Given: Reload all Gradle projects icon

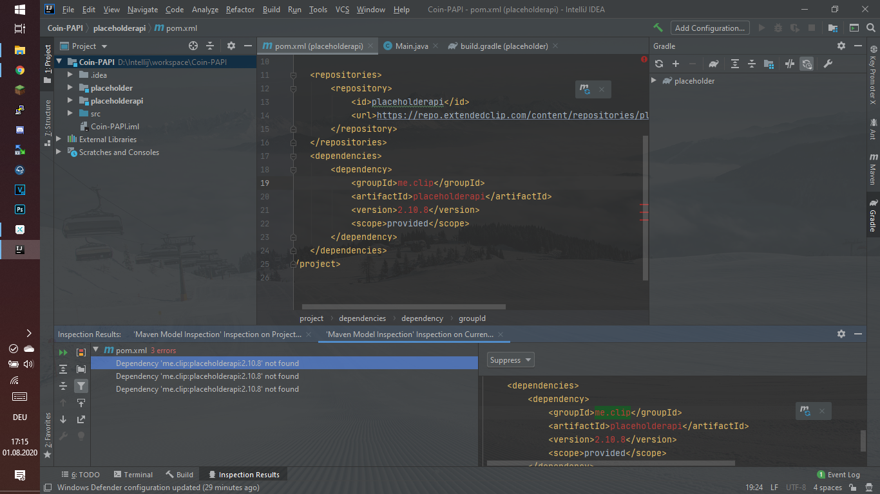Looking at the screenshot, I should point(659,64).
